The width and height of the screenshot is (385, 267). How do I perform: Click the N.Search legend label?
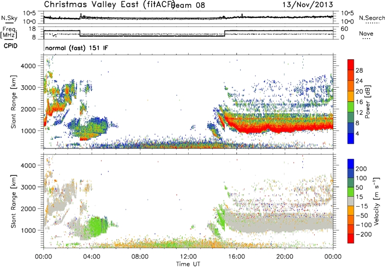click(x=372, y=18)
